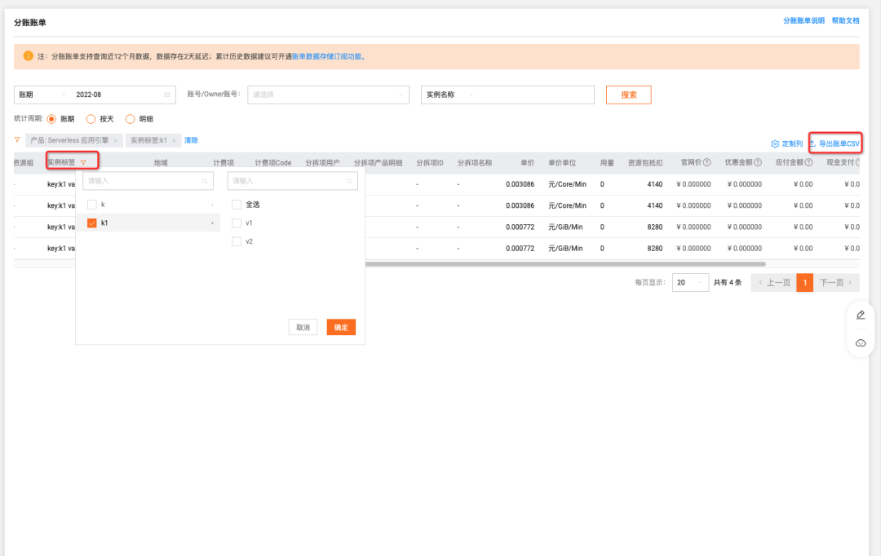
Task: Expand chevron on tag key k1 row
Action: pos(212,223)
